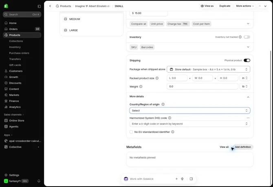Expand the SKU and Barcodes section chevron
Screen dimensions: 273x187
click(248, 47)
